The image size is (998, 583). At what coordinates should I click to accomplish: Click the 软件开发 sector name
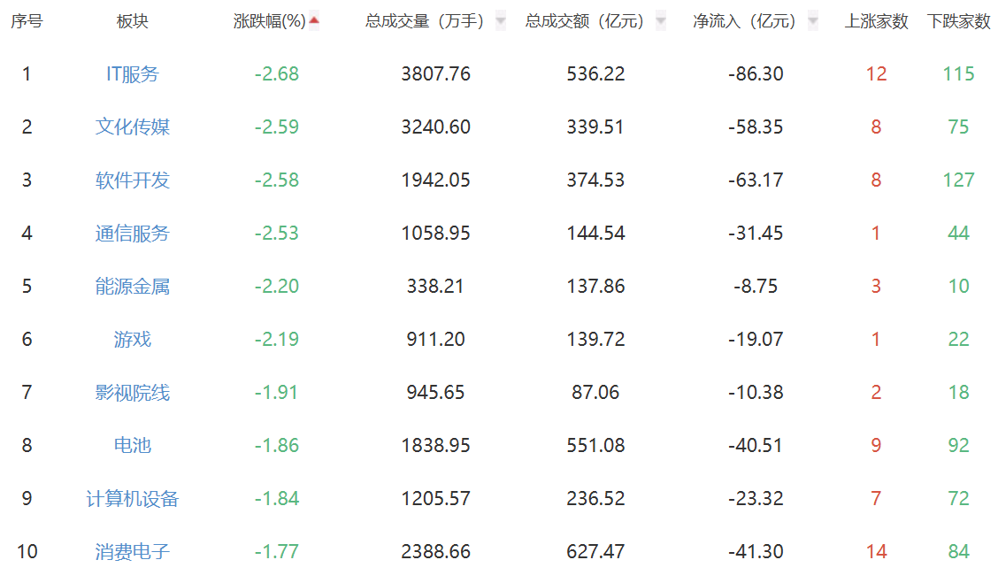133,180
